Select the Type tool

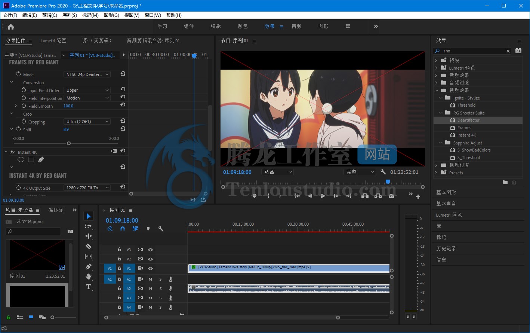(89, 287)
